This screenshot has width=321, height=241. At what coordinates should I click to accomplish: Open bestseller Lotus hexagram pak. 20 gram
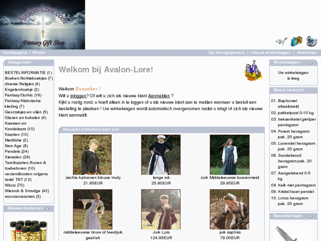[x=293, y=201]
